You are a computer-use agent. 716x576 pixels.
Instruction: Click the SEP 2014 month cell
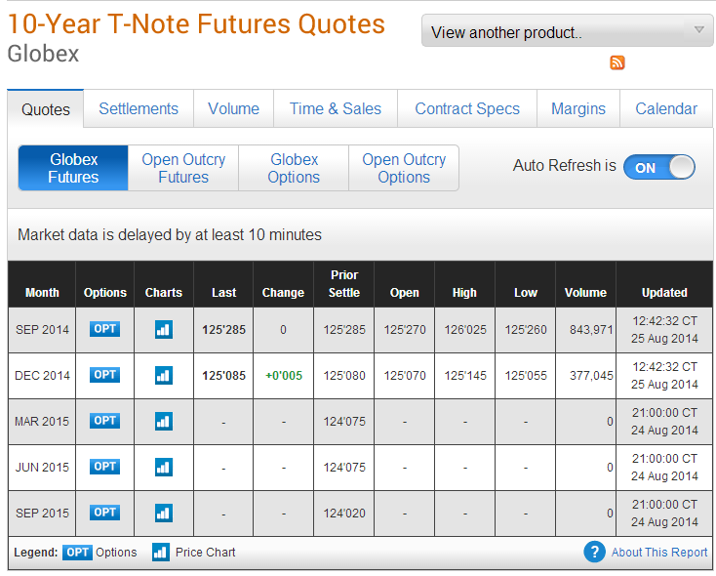coord(42,330)
